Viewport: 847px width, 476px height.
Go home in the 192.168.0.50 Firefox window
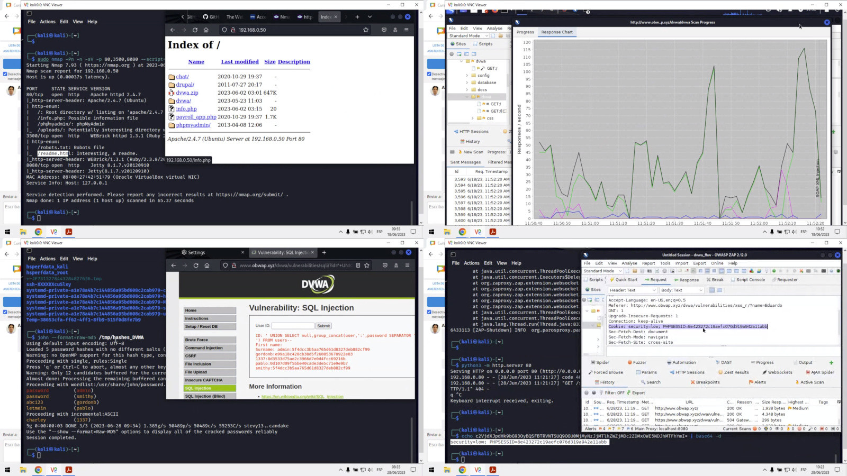click(206, 30)
